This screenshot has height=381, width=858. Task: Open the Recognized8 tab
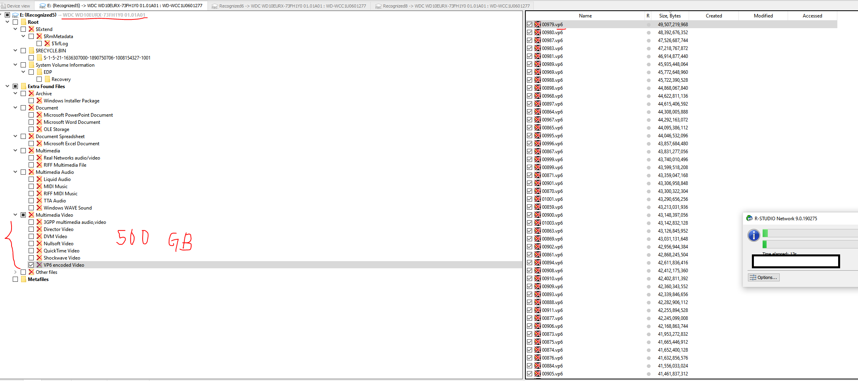click(453, 6)
